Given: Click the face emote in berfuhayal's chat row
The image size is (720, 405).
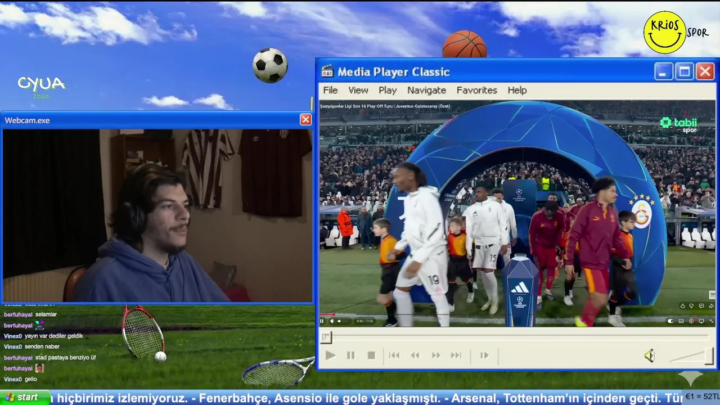Looking at the screenshot, I should [x=39, y=368].
